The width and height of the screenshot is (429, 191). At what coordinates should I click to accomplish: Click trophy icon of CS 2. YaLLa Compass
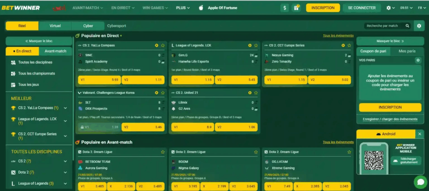point(13,108)
